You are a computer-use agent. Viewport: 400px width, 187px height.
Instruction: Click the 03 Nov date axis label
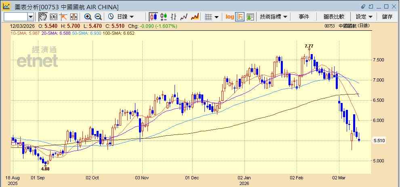tap(143, 178)
